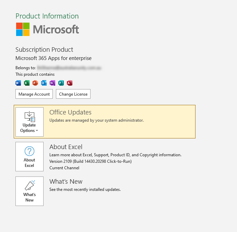Click the OneNote app icon
237x232 pixels.
coord(52,83)
